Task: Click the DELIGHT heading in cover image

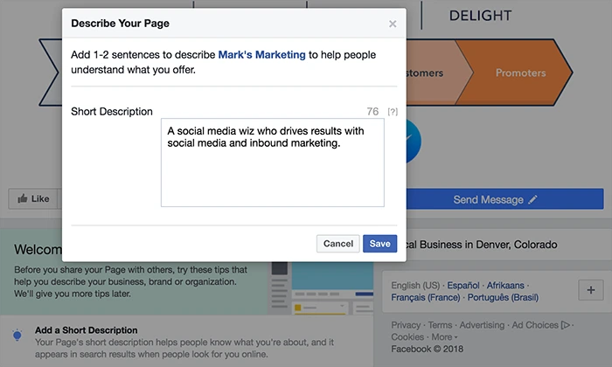Action: [x=480, y=16]
